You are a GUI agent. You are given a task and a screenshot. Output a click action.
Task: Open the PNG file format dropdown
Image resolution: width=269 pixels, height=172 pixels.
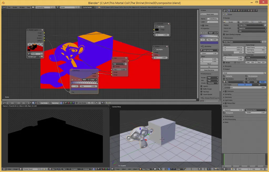[234, 82]
